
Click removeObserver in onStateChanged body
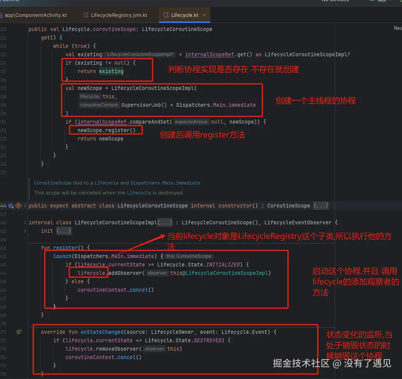pos(117,349)
